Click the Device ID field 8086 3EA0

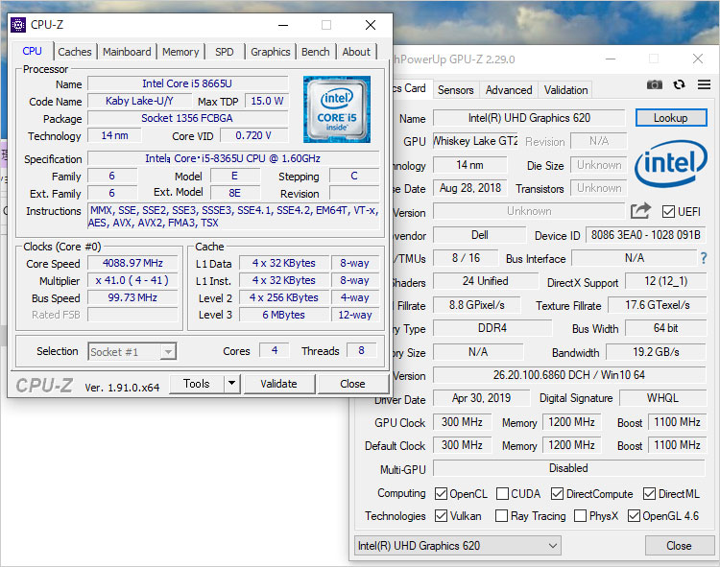point(646,235)
